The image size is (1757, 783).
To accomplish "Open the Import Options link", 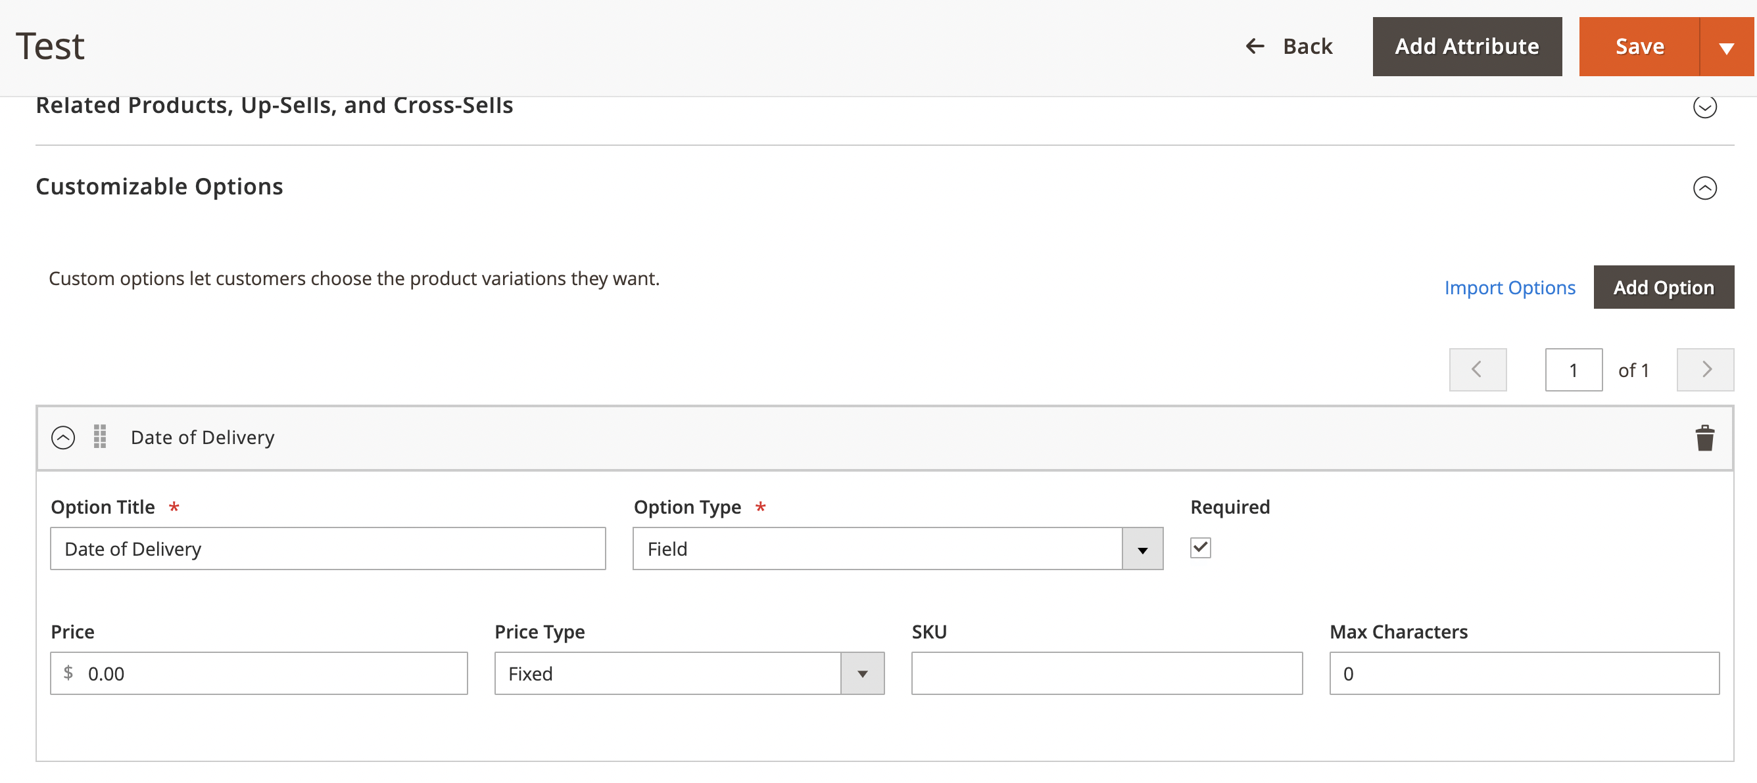I will (x=1510, y=287).
